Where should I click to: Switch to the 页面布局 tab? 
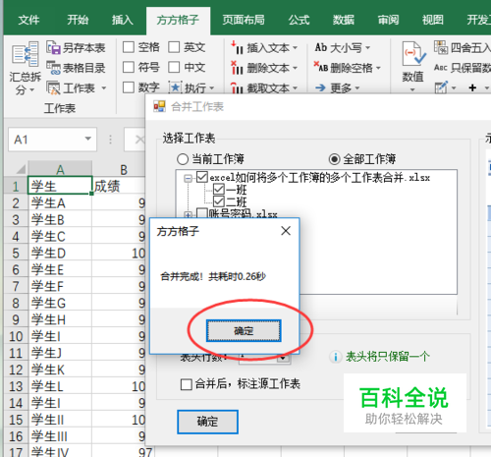[244, 20]
